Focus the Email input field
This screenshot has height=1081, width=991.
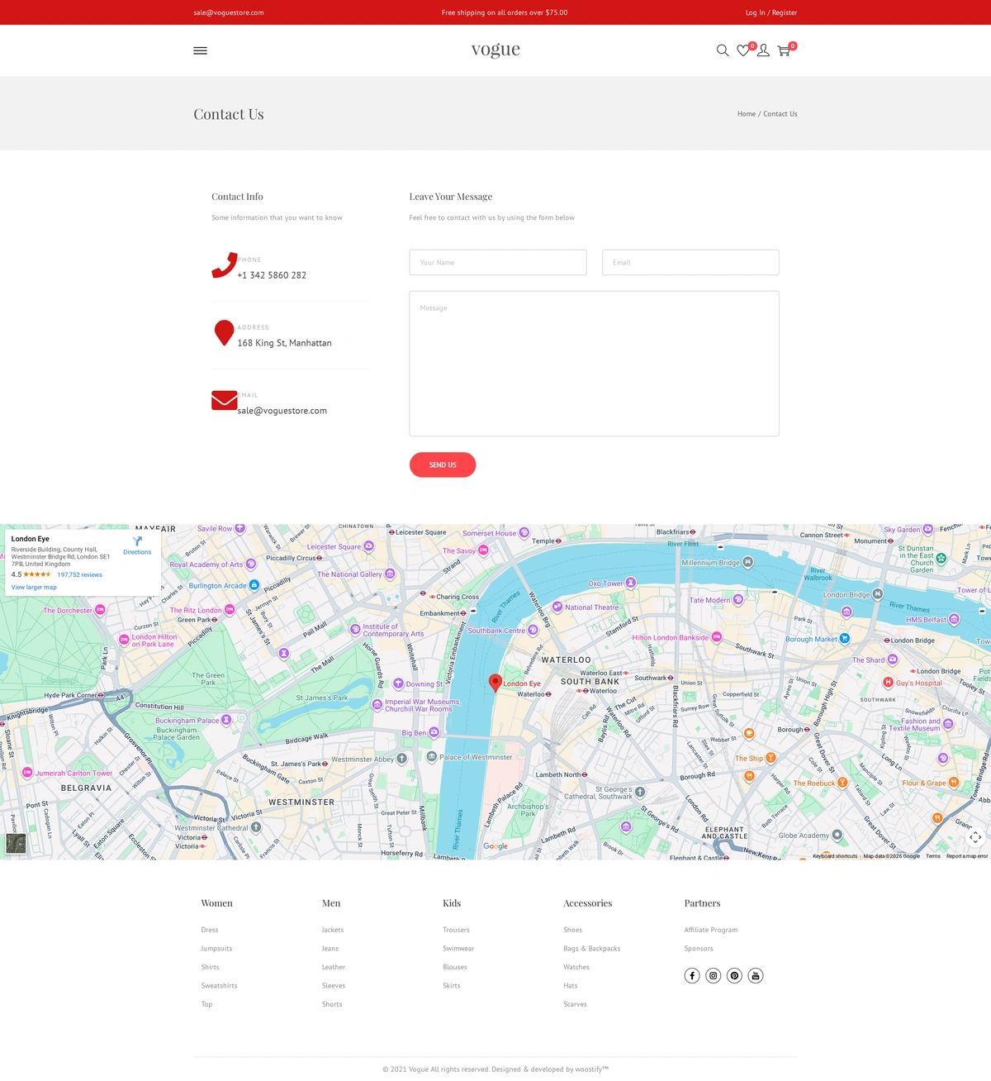tap(690, 263)
